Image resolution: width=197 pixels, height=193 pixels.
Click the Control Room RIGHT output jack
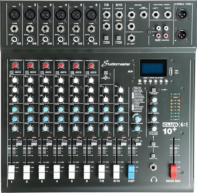pos(167,15)
